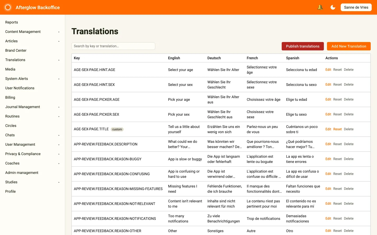Expand Translations sidebar submenu arrow
Screen dimensions: 377x235
coord(59,60)
